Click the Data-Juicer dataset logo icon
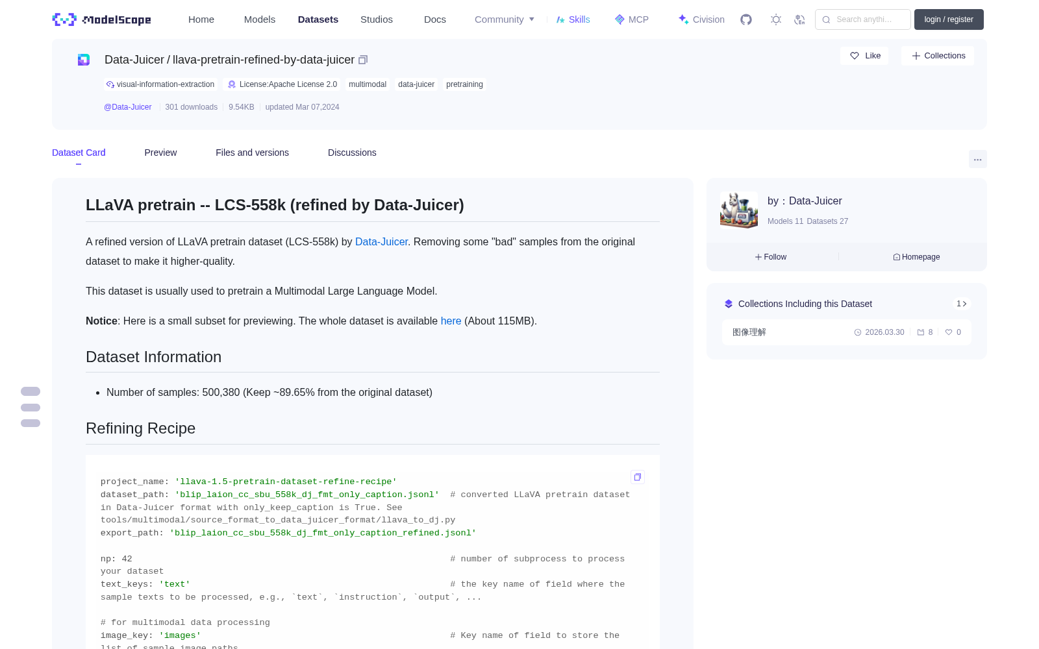 click(x=84, y=60)
